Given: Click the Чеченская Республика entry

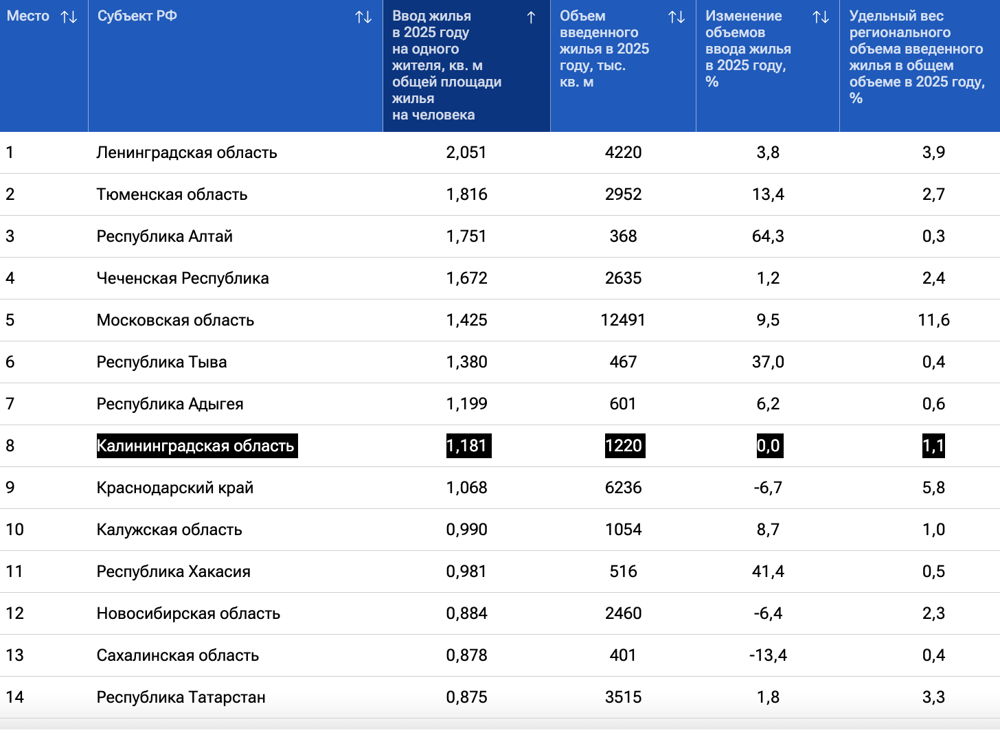Looking at the screenshot, I should coord(183,278).
